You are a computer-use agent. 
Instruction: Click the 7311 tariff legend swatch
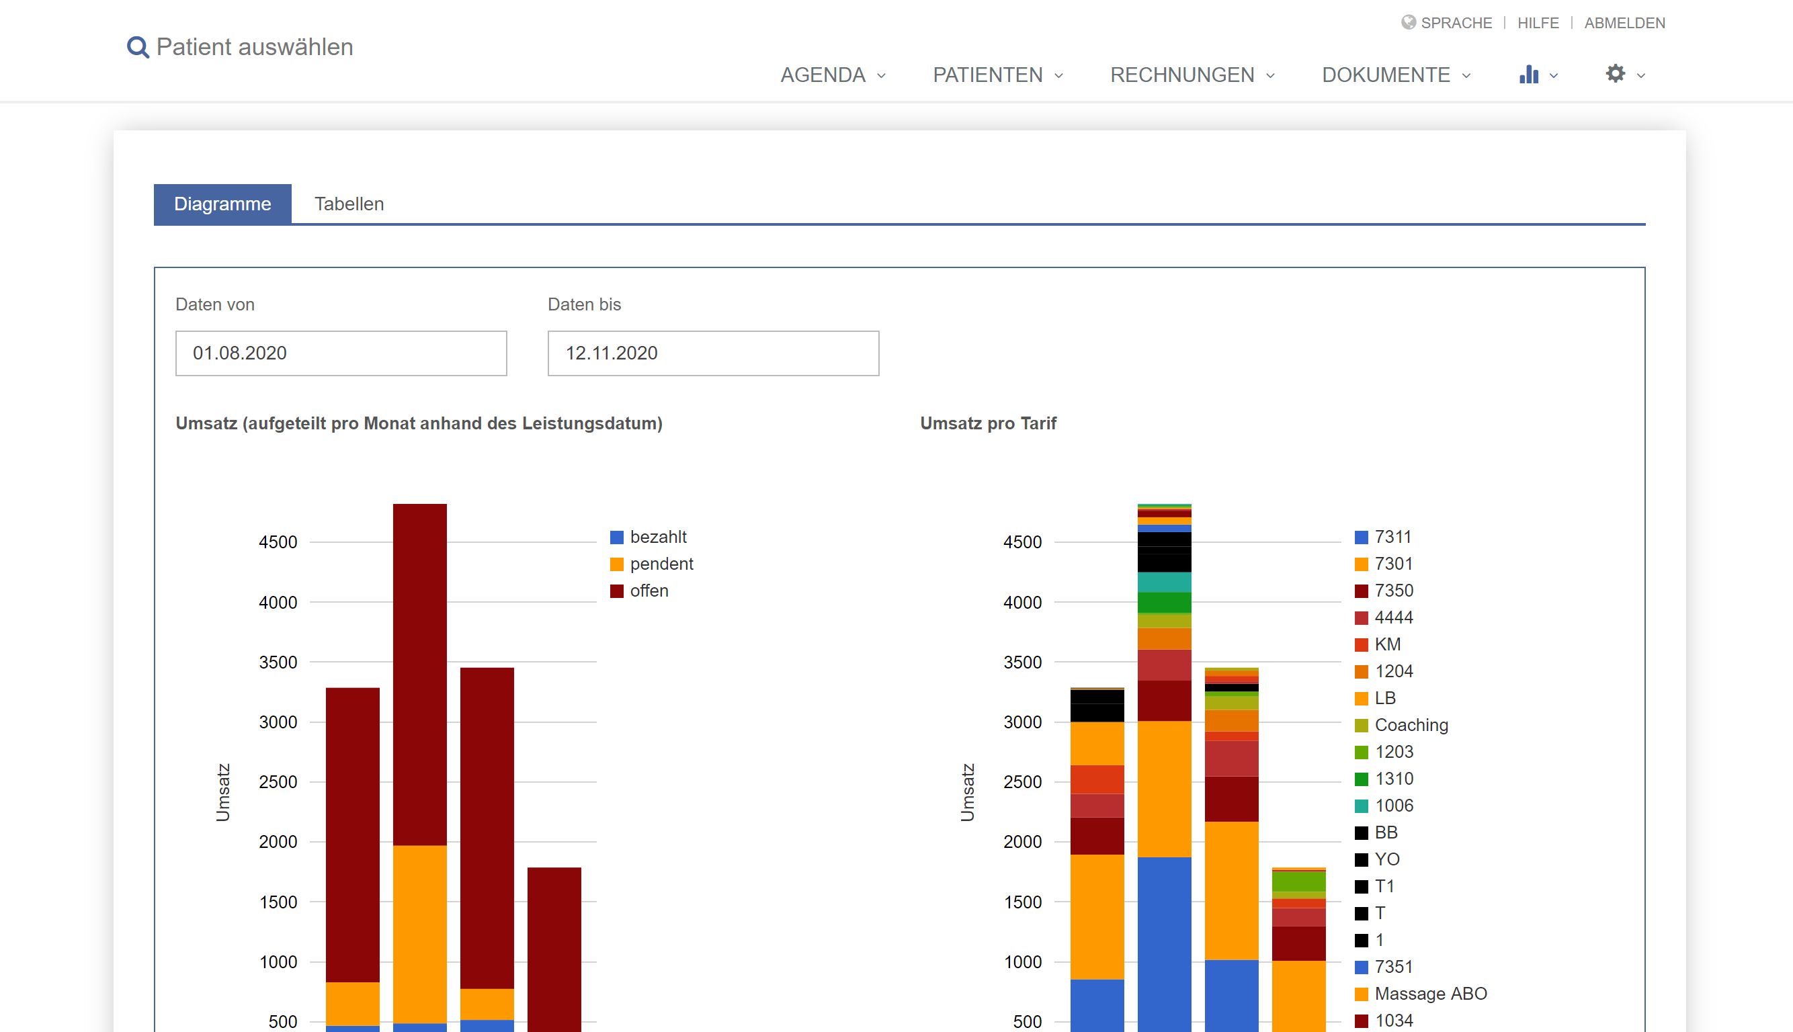pyautogui.click(x=1362, y=537)
